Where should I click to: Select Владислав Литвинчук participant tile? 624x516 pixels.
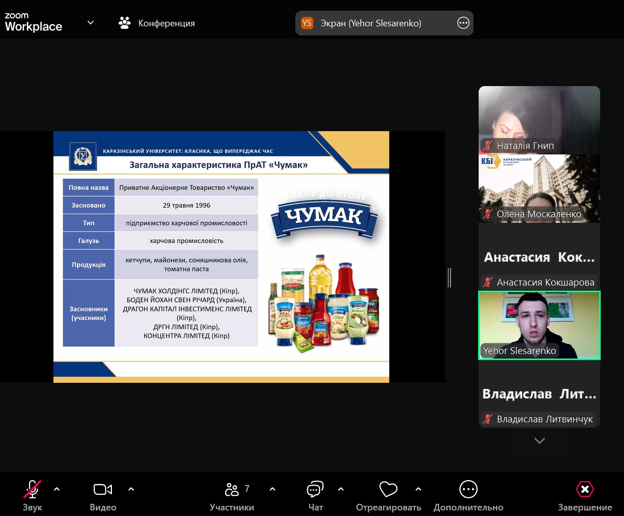(x=539, y=393)
